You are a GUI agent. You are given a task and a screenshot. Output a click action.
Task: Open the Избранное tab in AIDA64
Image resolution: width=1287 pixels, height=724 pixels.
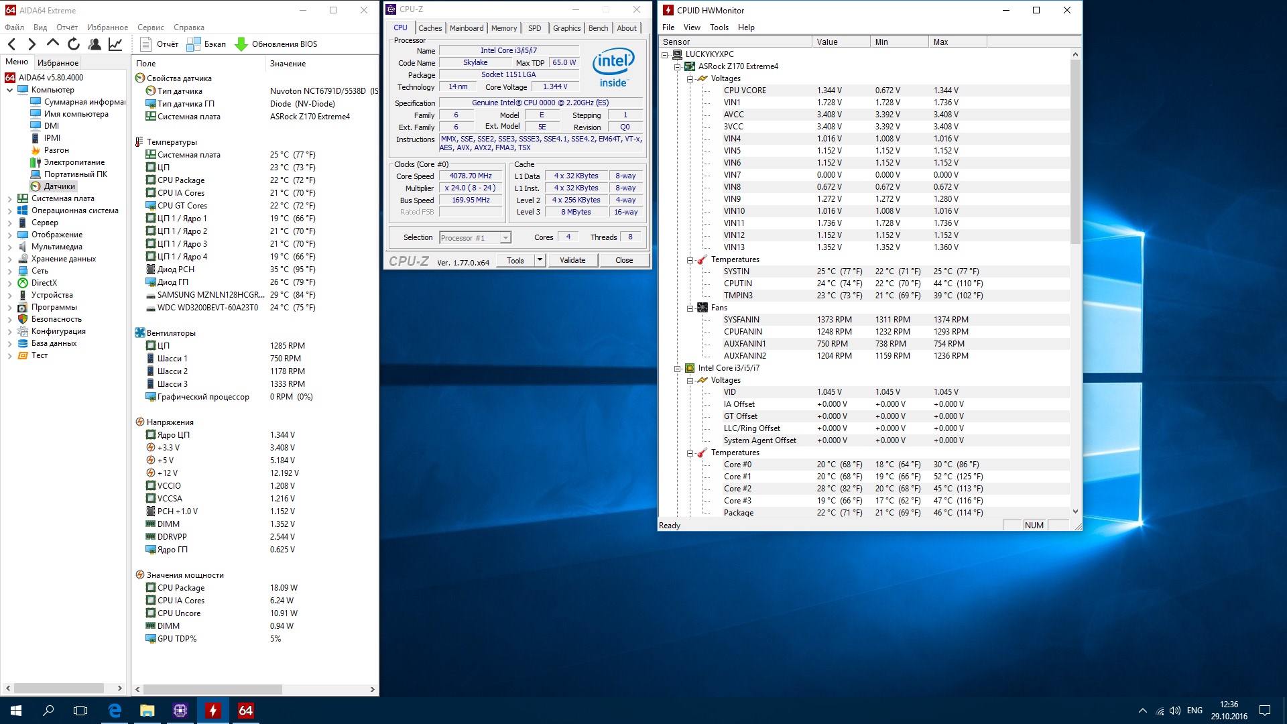coord(58,62)
